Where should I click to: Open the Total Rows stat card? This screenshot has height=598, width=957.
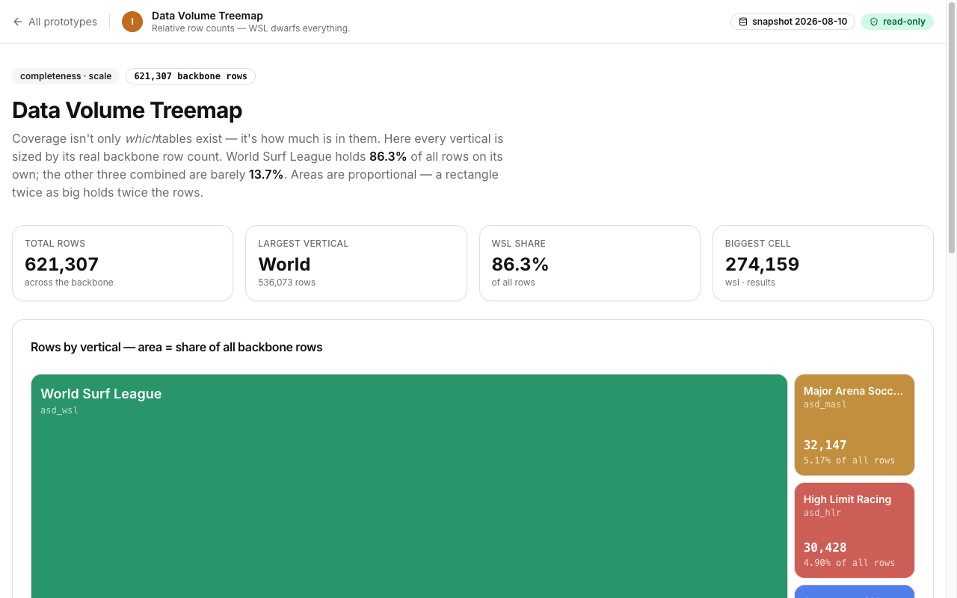click(x=123, y=263)
